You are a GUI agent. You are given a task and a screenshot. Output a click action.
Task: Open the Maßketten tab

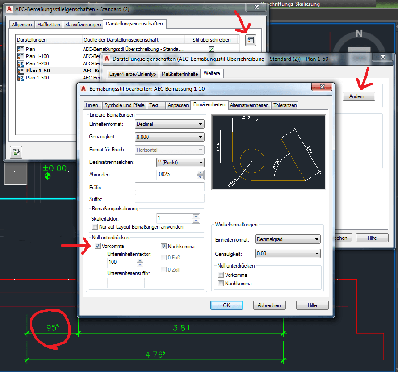[x=49, y=25]
